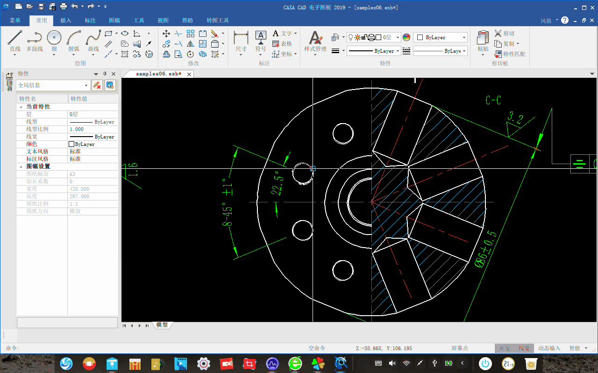The height and width of the screenshot is (373, 598).
Task: Toggle pin (auto-hide) for 特性 panel
Action: pos(105,74)
